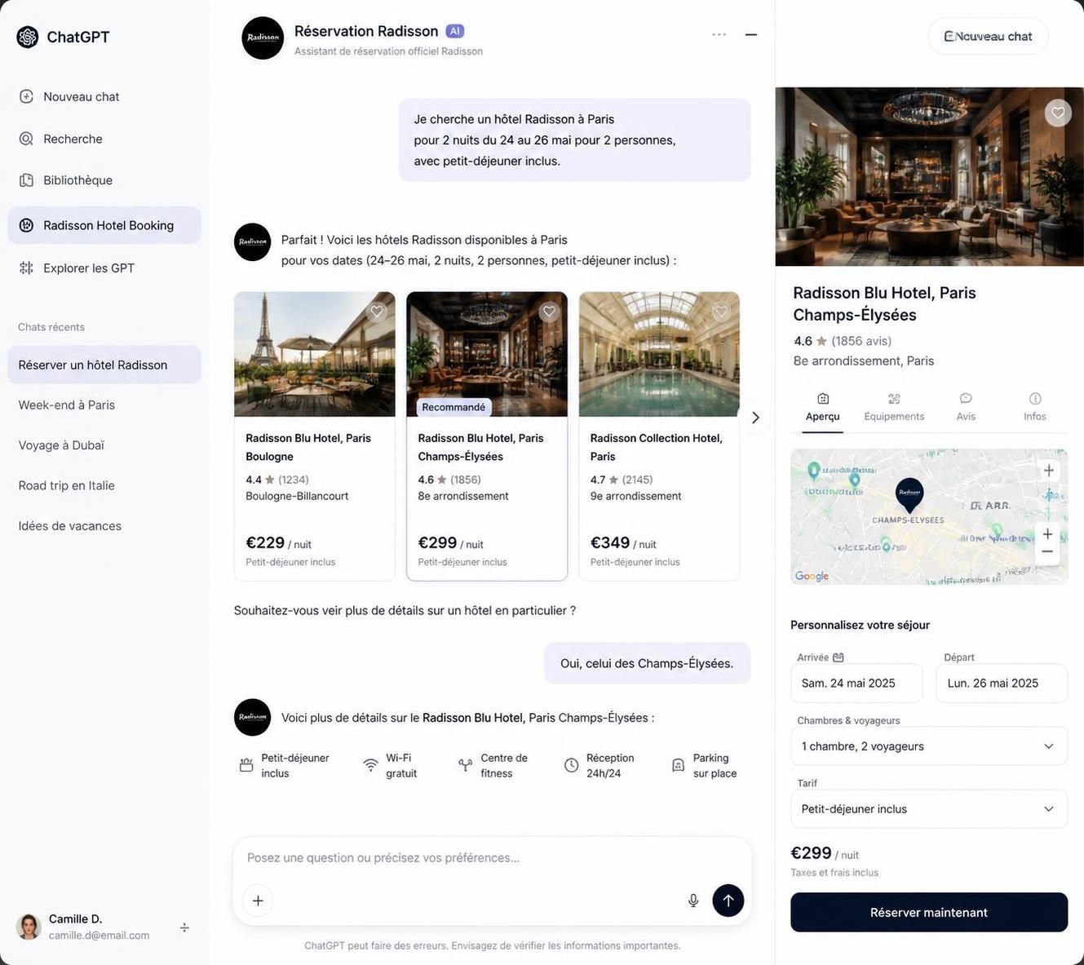
Task: Click the Parking sur place icon
Action: (x=678, y=765)
